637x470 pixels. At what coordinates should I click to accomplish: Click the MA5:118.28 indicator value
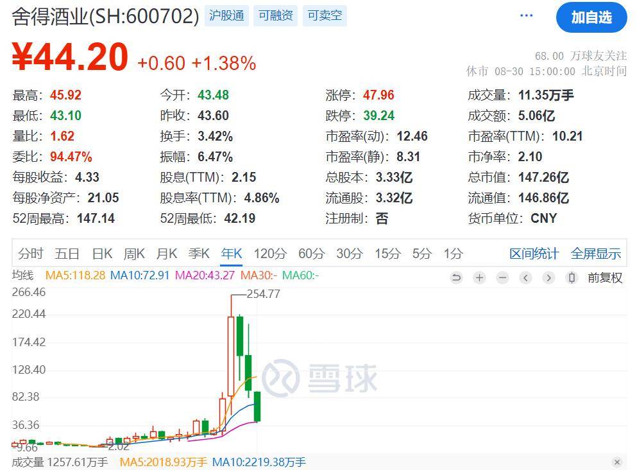(75, 275)
